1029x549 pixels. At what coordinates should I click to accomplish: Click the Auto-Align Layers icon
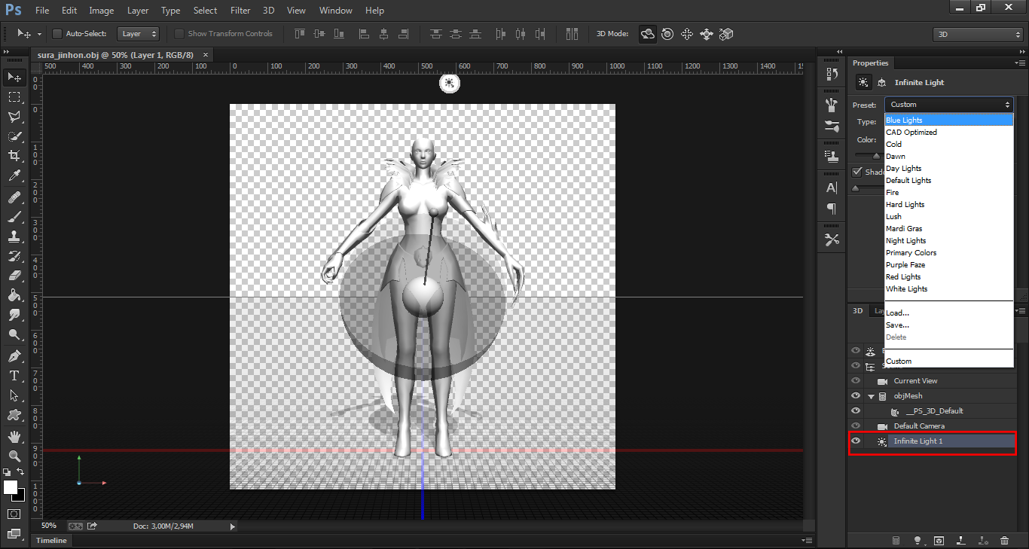click(x=573, y=34)
